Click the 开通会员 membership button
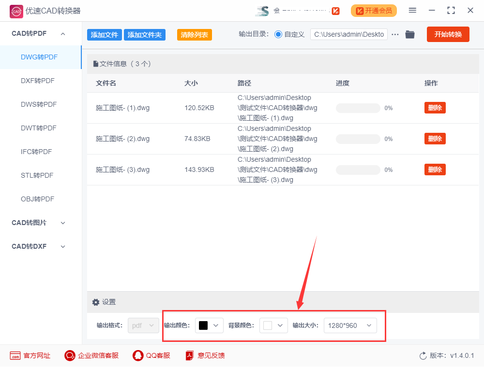Image resolution: width=484 pixels, height=367 pixels. point(374,11)
